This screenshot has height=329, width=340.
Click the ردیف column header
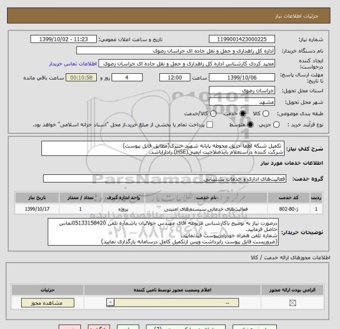[x=316, y=197]
